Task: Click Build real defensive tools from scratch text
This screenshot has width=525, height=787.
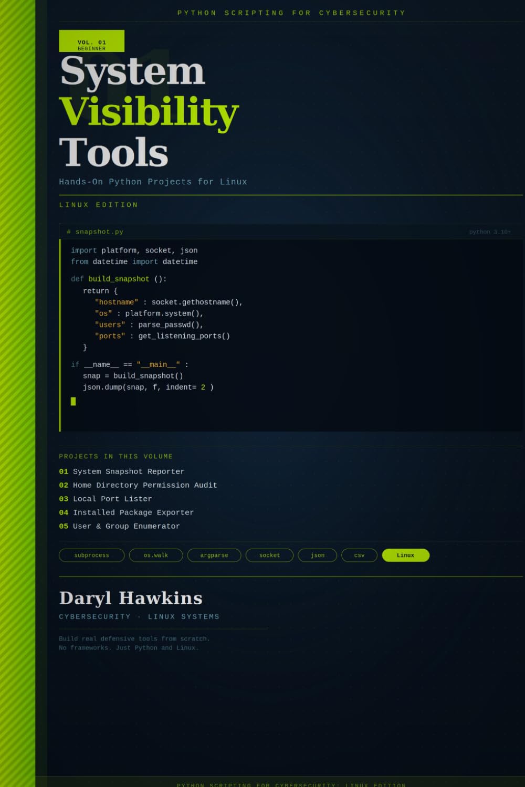Action: [134, 638]
